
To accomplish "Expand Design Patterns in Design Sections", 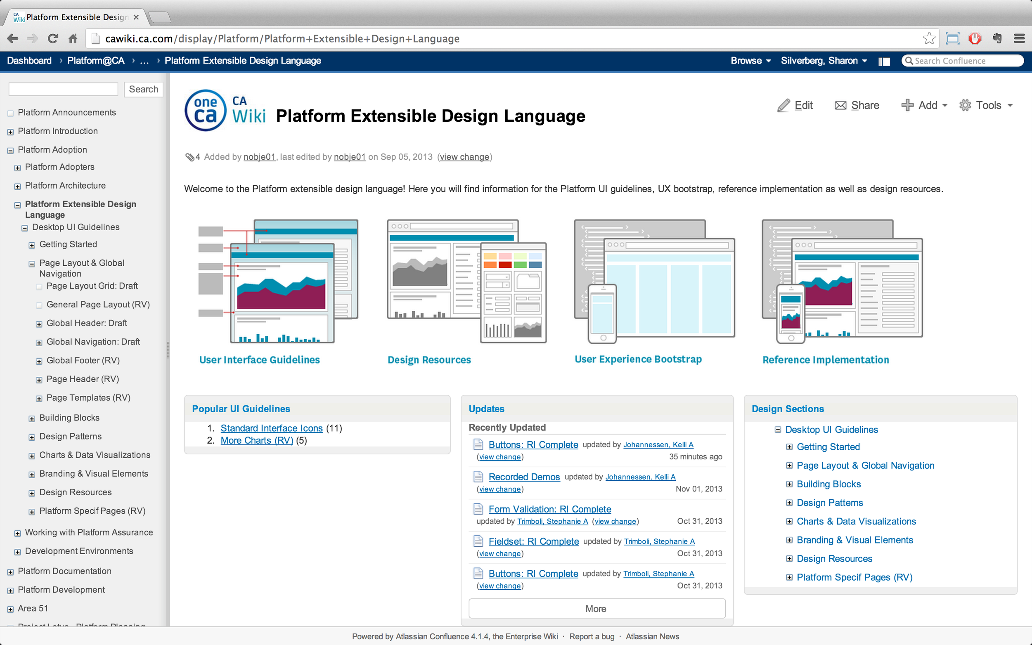I will tap(789, 503).
